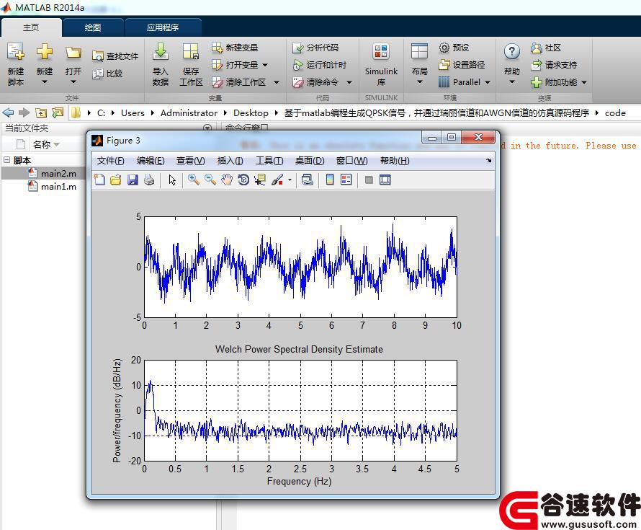Open the 帮助(H) menu in Figure 3
Image resolution: width=641 pixels, height=530 pixels.
point(395,160)
